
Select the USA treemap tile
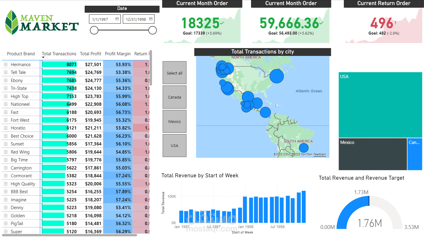pyautogui.click(x=380, y=105)
